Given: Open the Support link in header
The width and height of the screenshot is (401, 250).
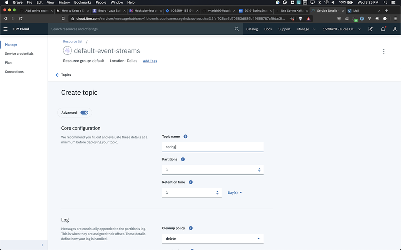Looking at the screenshot, I should 284,29.
